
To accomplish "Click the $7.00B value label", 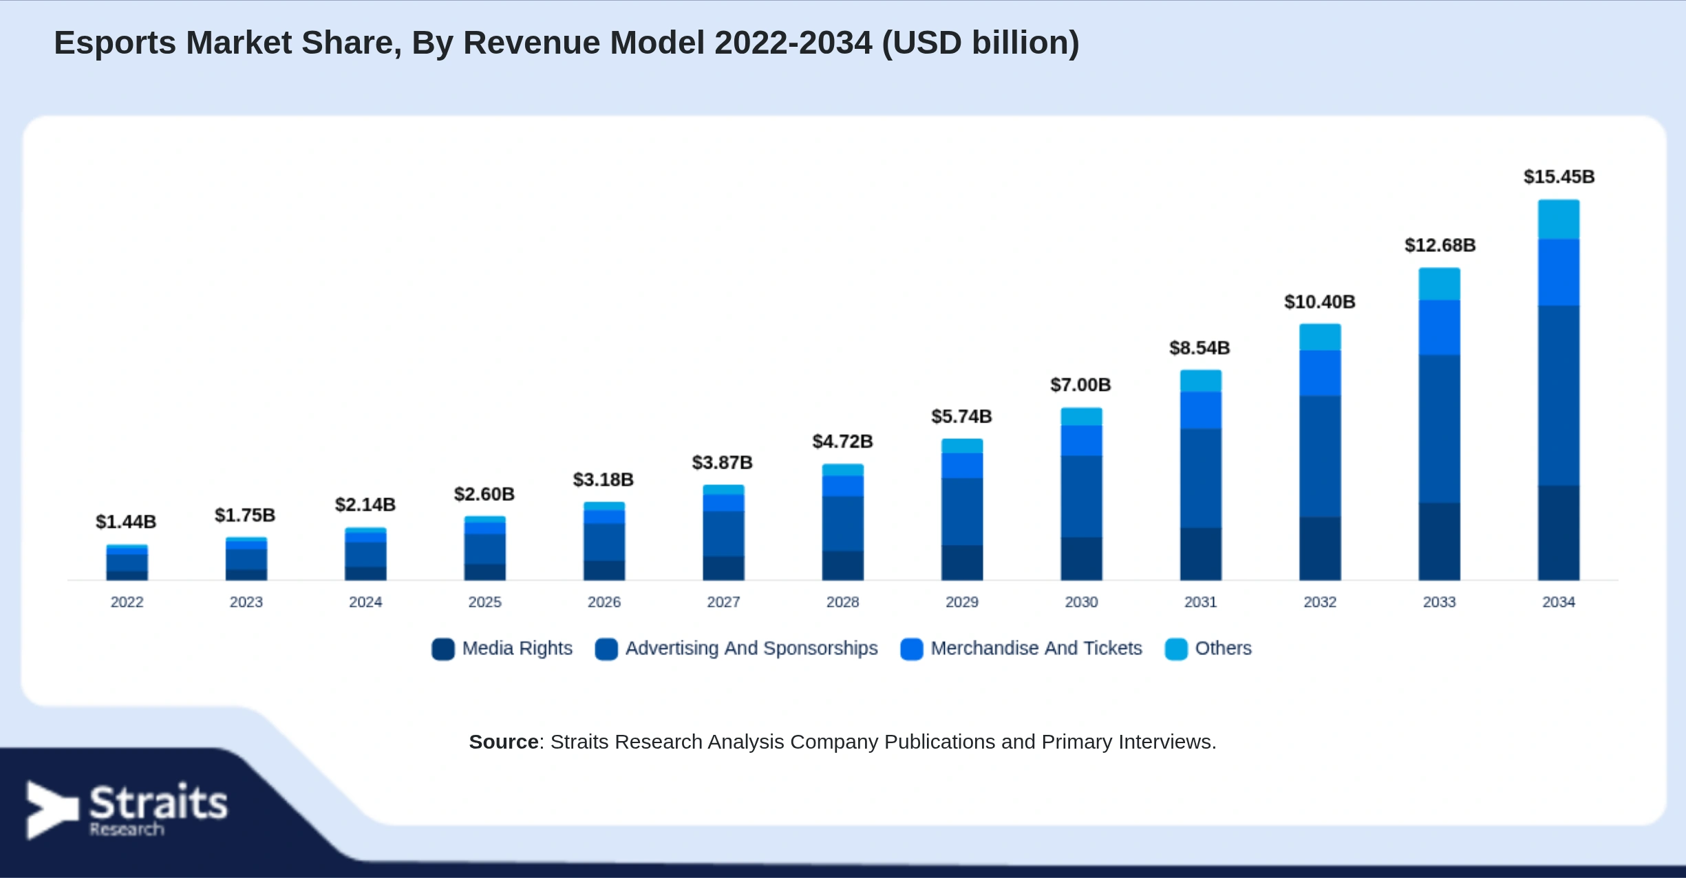I will pos(1081,385).
